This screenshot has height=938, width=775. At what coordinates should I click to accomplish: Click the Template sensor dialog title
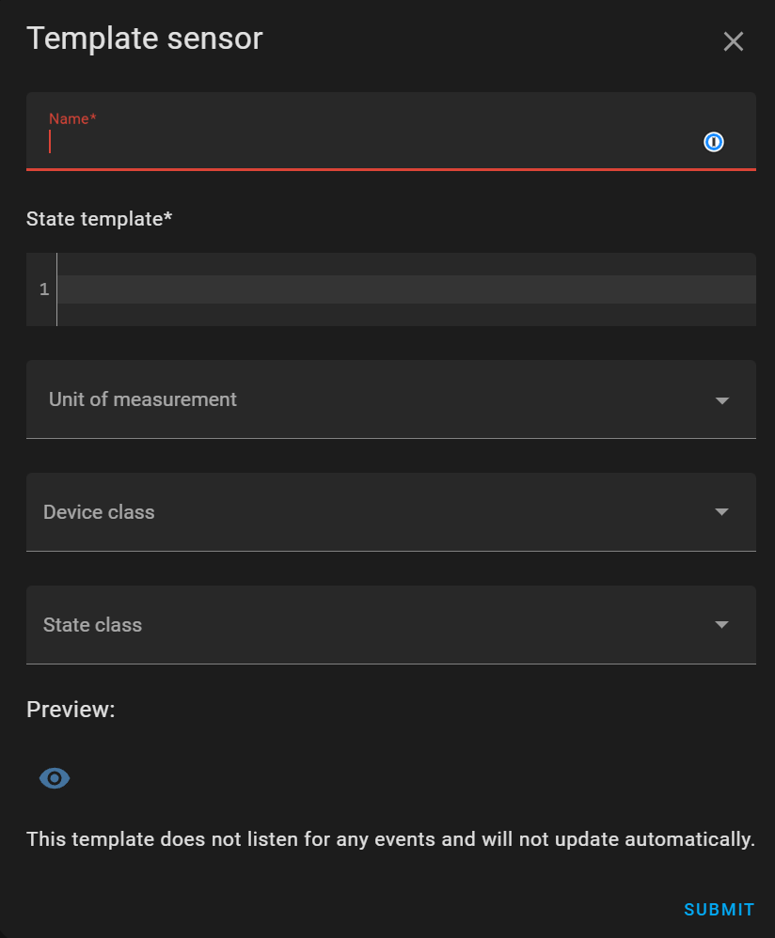pyautogui.click(x=144, y=39)
